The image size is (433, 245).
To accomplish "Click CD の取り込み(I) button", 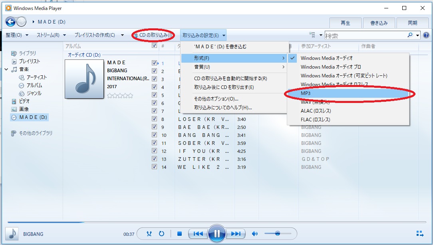I will (153, 35).
